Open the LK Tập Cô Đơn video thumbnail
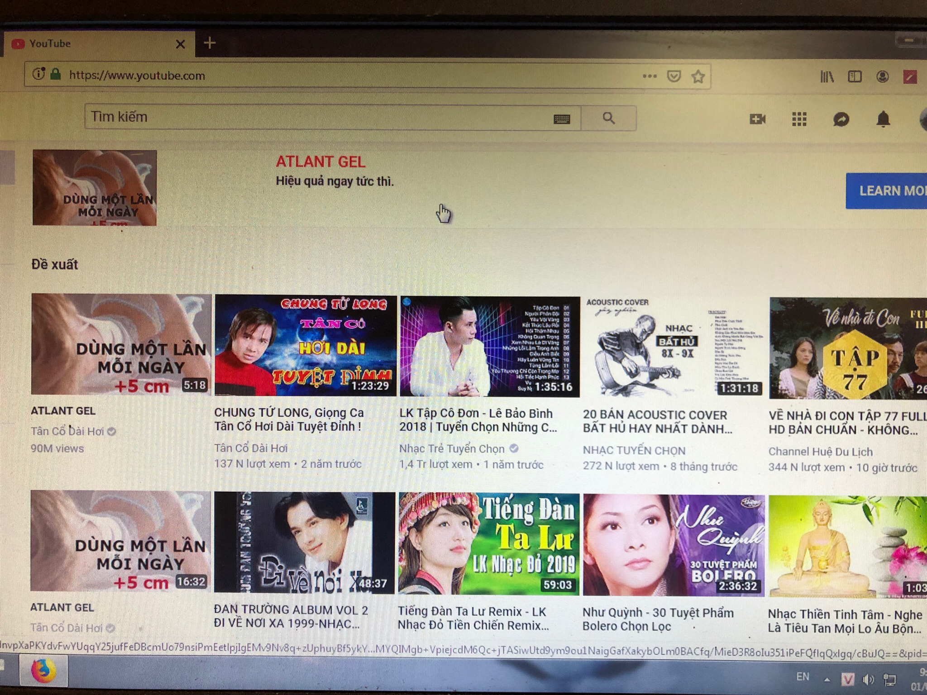Image resolution: width=927 pixels, height=695 pixels. (x=490, y=347)
